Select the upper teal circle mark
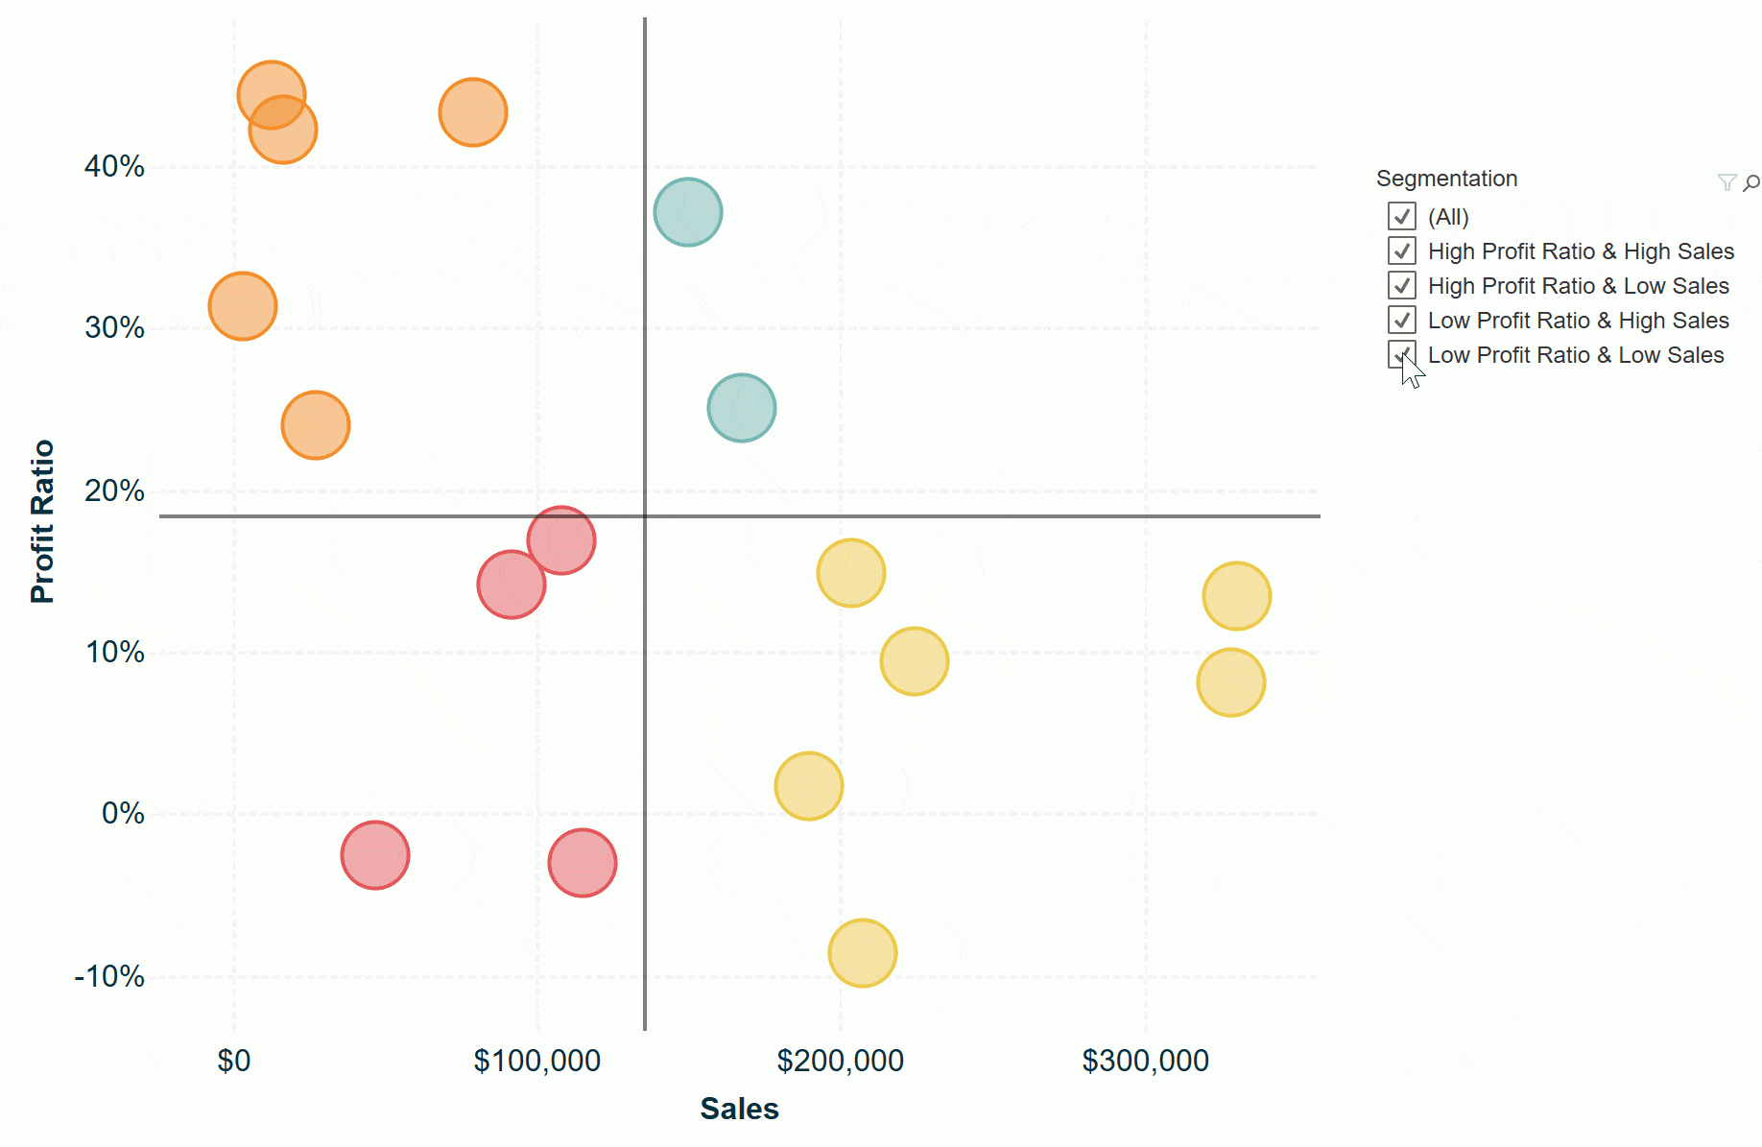The image size is (1762, 1147). point(688,212)
